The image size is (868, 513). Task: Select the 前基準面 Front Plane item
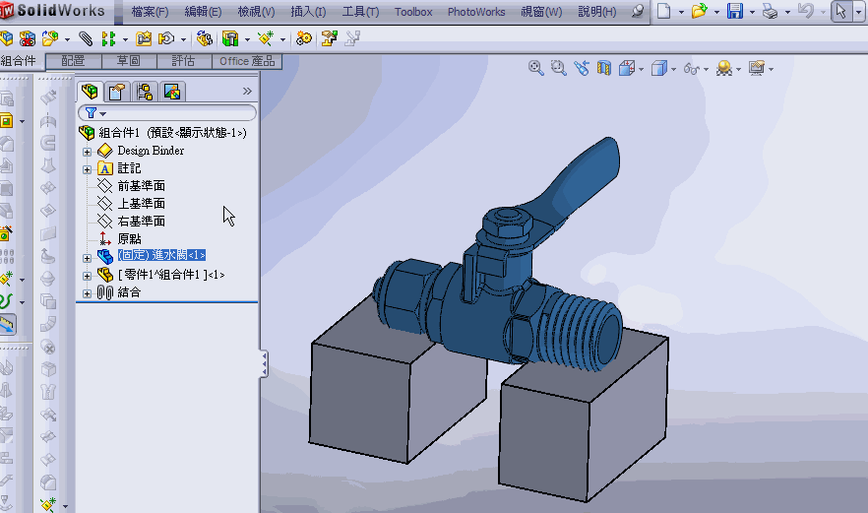pos(141,185)
